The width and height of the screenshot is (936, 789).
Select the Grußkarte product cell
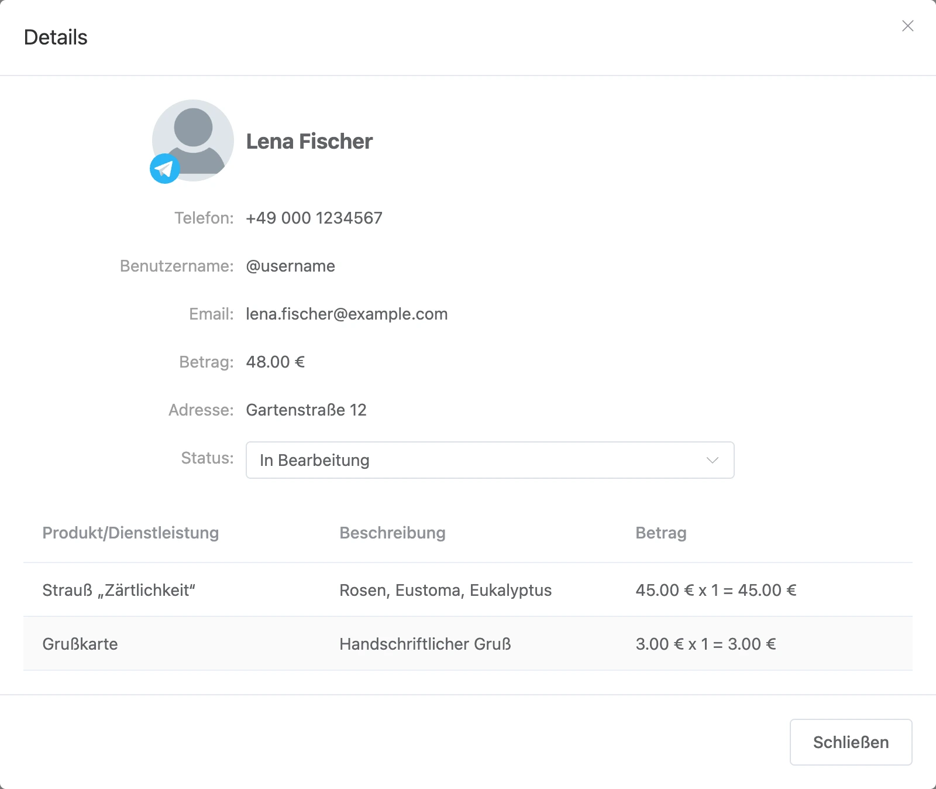pos(80,644)
